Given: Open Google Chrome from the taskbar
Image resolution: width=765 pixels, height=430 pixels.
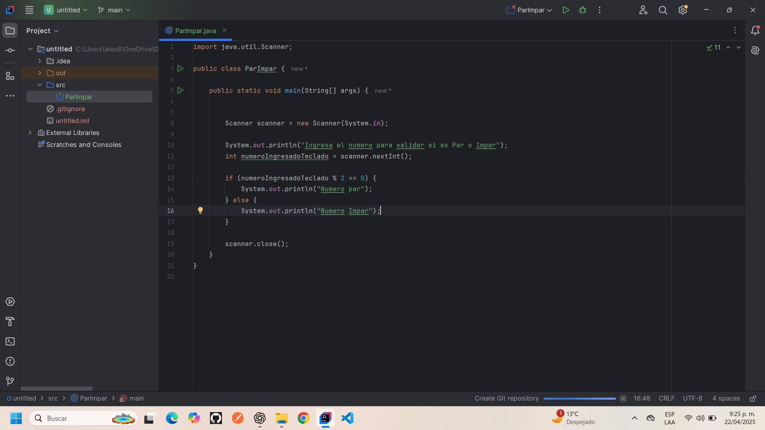Looking at the screenshot, I should point(303,418).
